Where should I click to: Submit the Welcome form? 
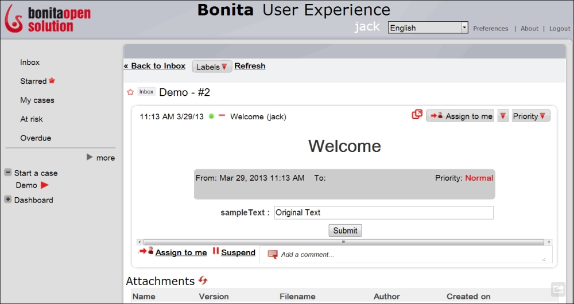[345, 231]
